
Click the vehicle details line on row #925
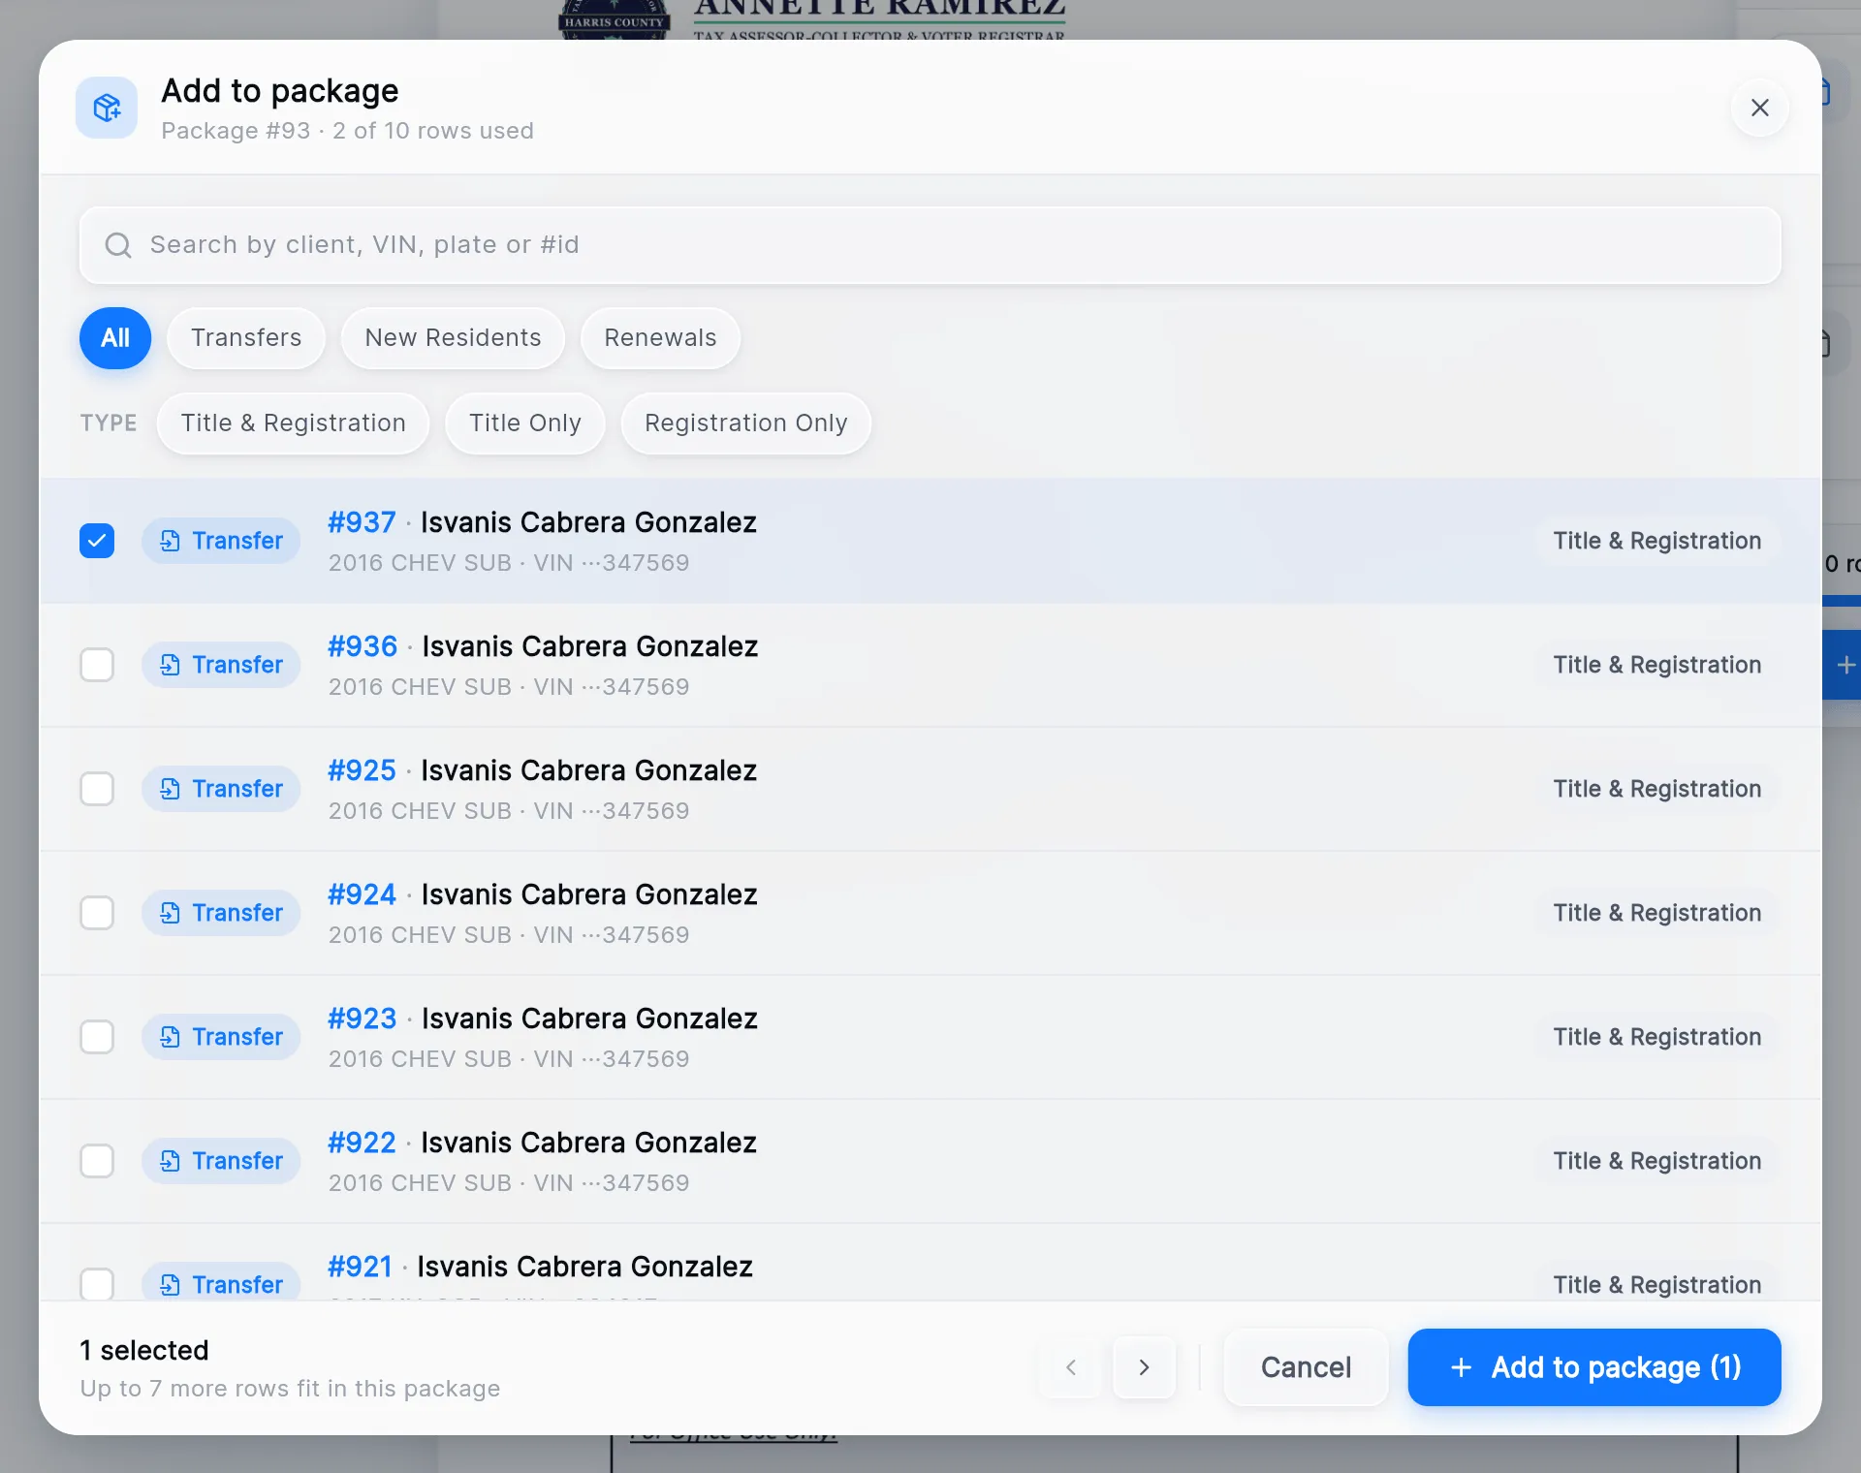click(x=509, y=811)
